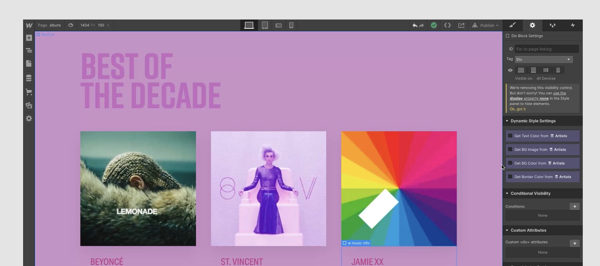The height and width of the screenshot is (266, 600).
Task: Open the Pages panel
Action: [x=29, y=64]
